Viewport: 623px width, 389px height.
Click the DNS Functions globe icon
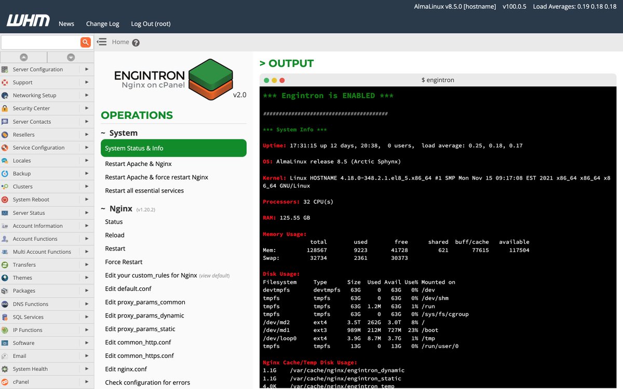[5, 304]
